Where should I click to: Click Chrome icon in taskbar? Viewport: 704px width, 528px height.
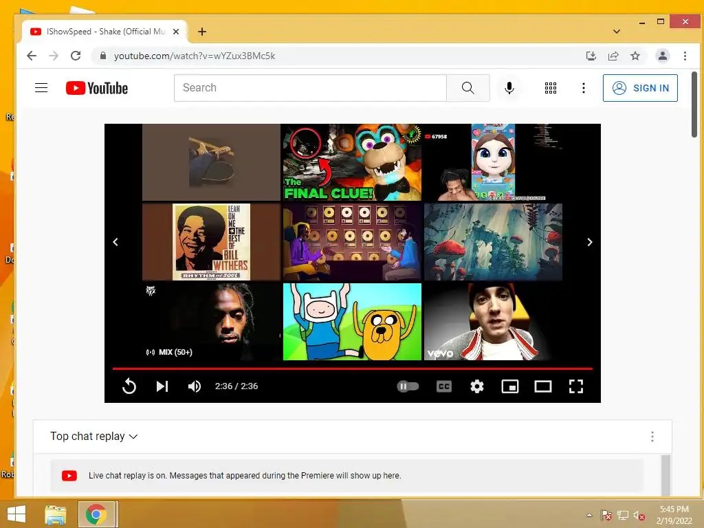pyautogui.click(x=96, y=514)
